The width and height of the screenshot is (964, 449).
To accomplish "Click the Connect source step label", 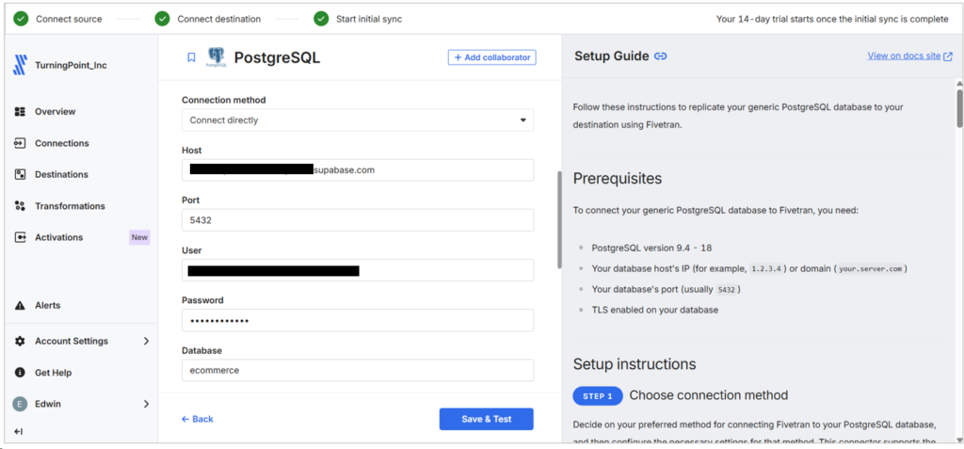I will tap(69, 19).
